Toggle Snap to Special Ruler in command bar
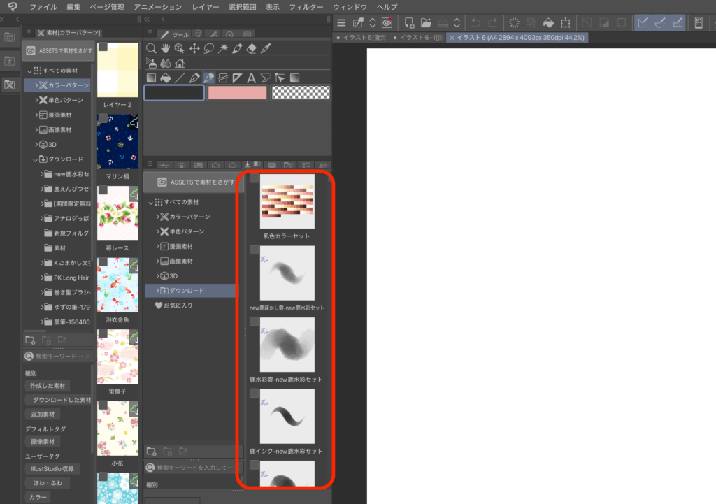This screenshot has height=504, width=716. coord(660,23)
